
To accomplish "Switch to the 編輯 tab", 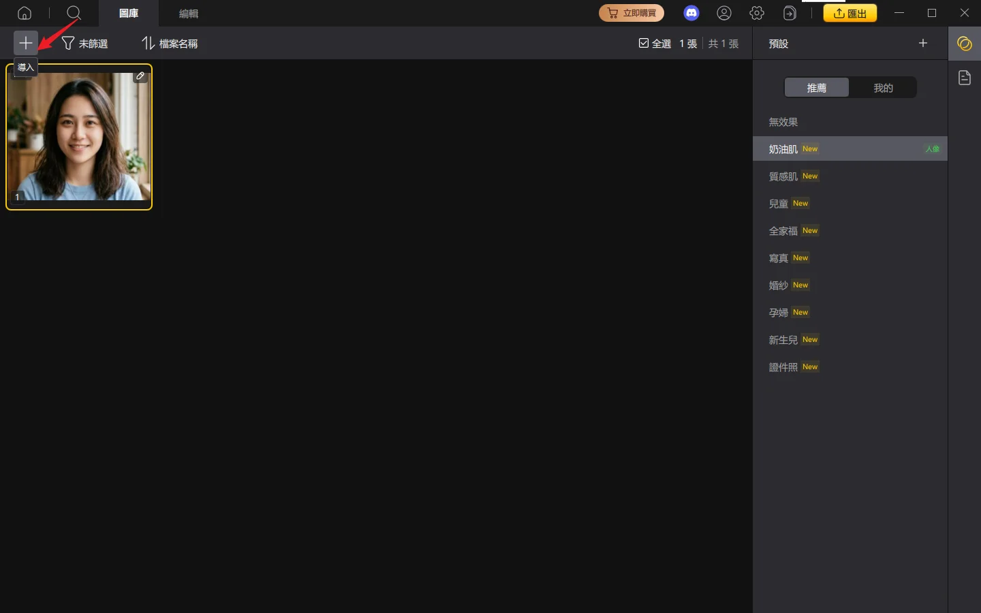I will 189,14.
